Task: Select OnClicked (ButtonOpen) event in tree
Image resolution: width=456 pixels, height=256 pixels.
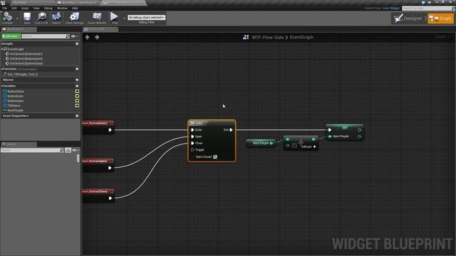Action: point(26,58)
